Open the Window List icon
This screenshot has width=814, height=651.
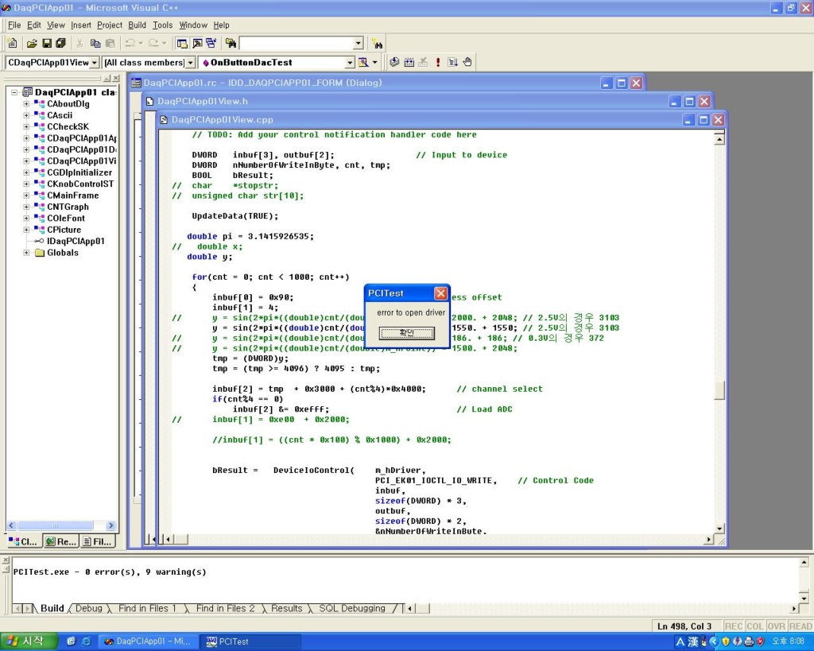click(x=211, y=44)
